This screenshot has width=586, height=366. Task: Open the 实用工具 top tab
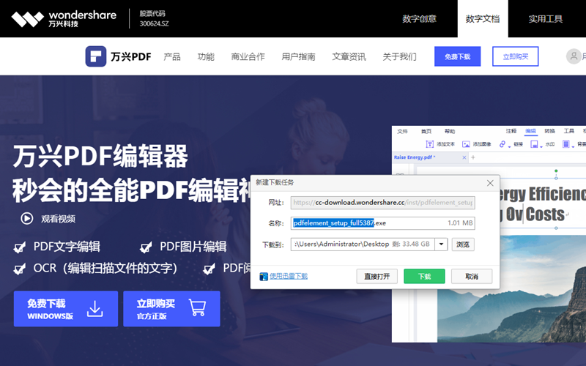pyautogui.click(x=546, y=18)
